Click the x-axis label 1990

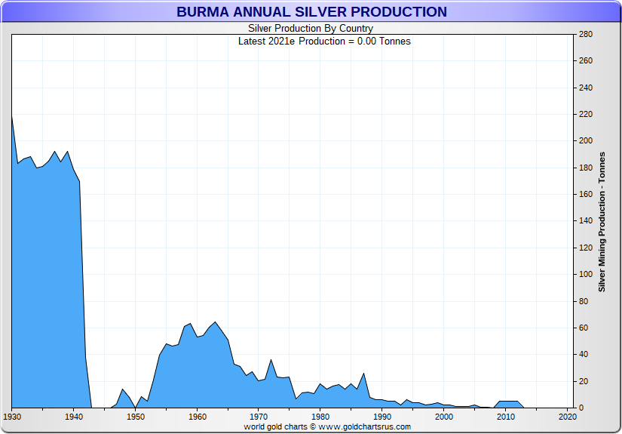coord(382,417)
